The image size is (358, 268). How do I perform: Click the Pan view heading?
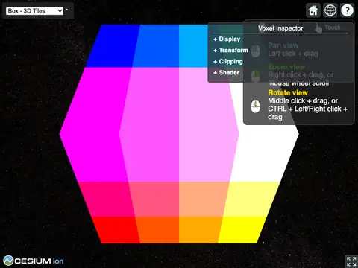(283, 45)
